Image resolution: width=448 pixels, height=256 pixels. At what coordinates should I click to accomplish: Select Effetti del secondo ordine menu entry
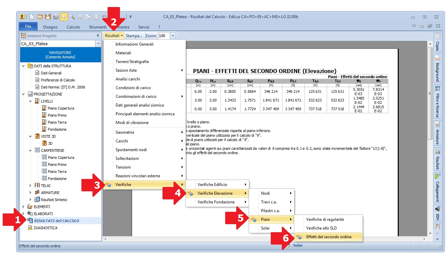[x=329, y=237]
